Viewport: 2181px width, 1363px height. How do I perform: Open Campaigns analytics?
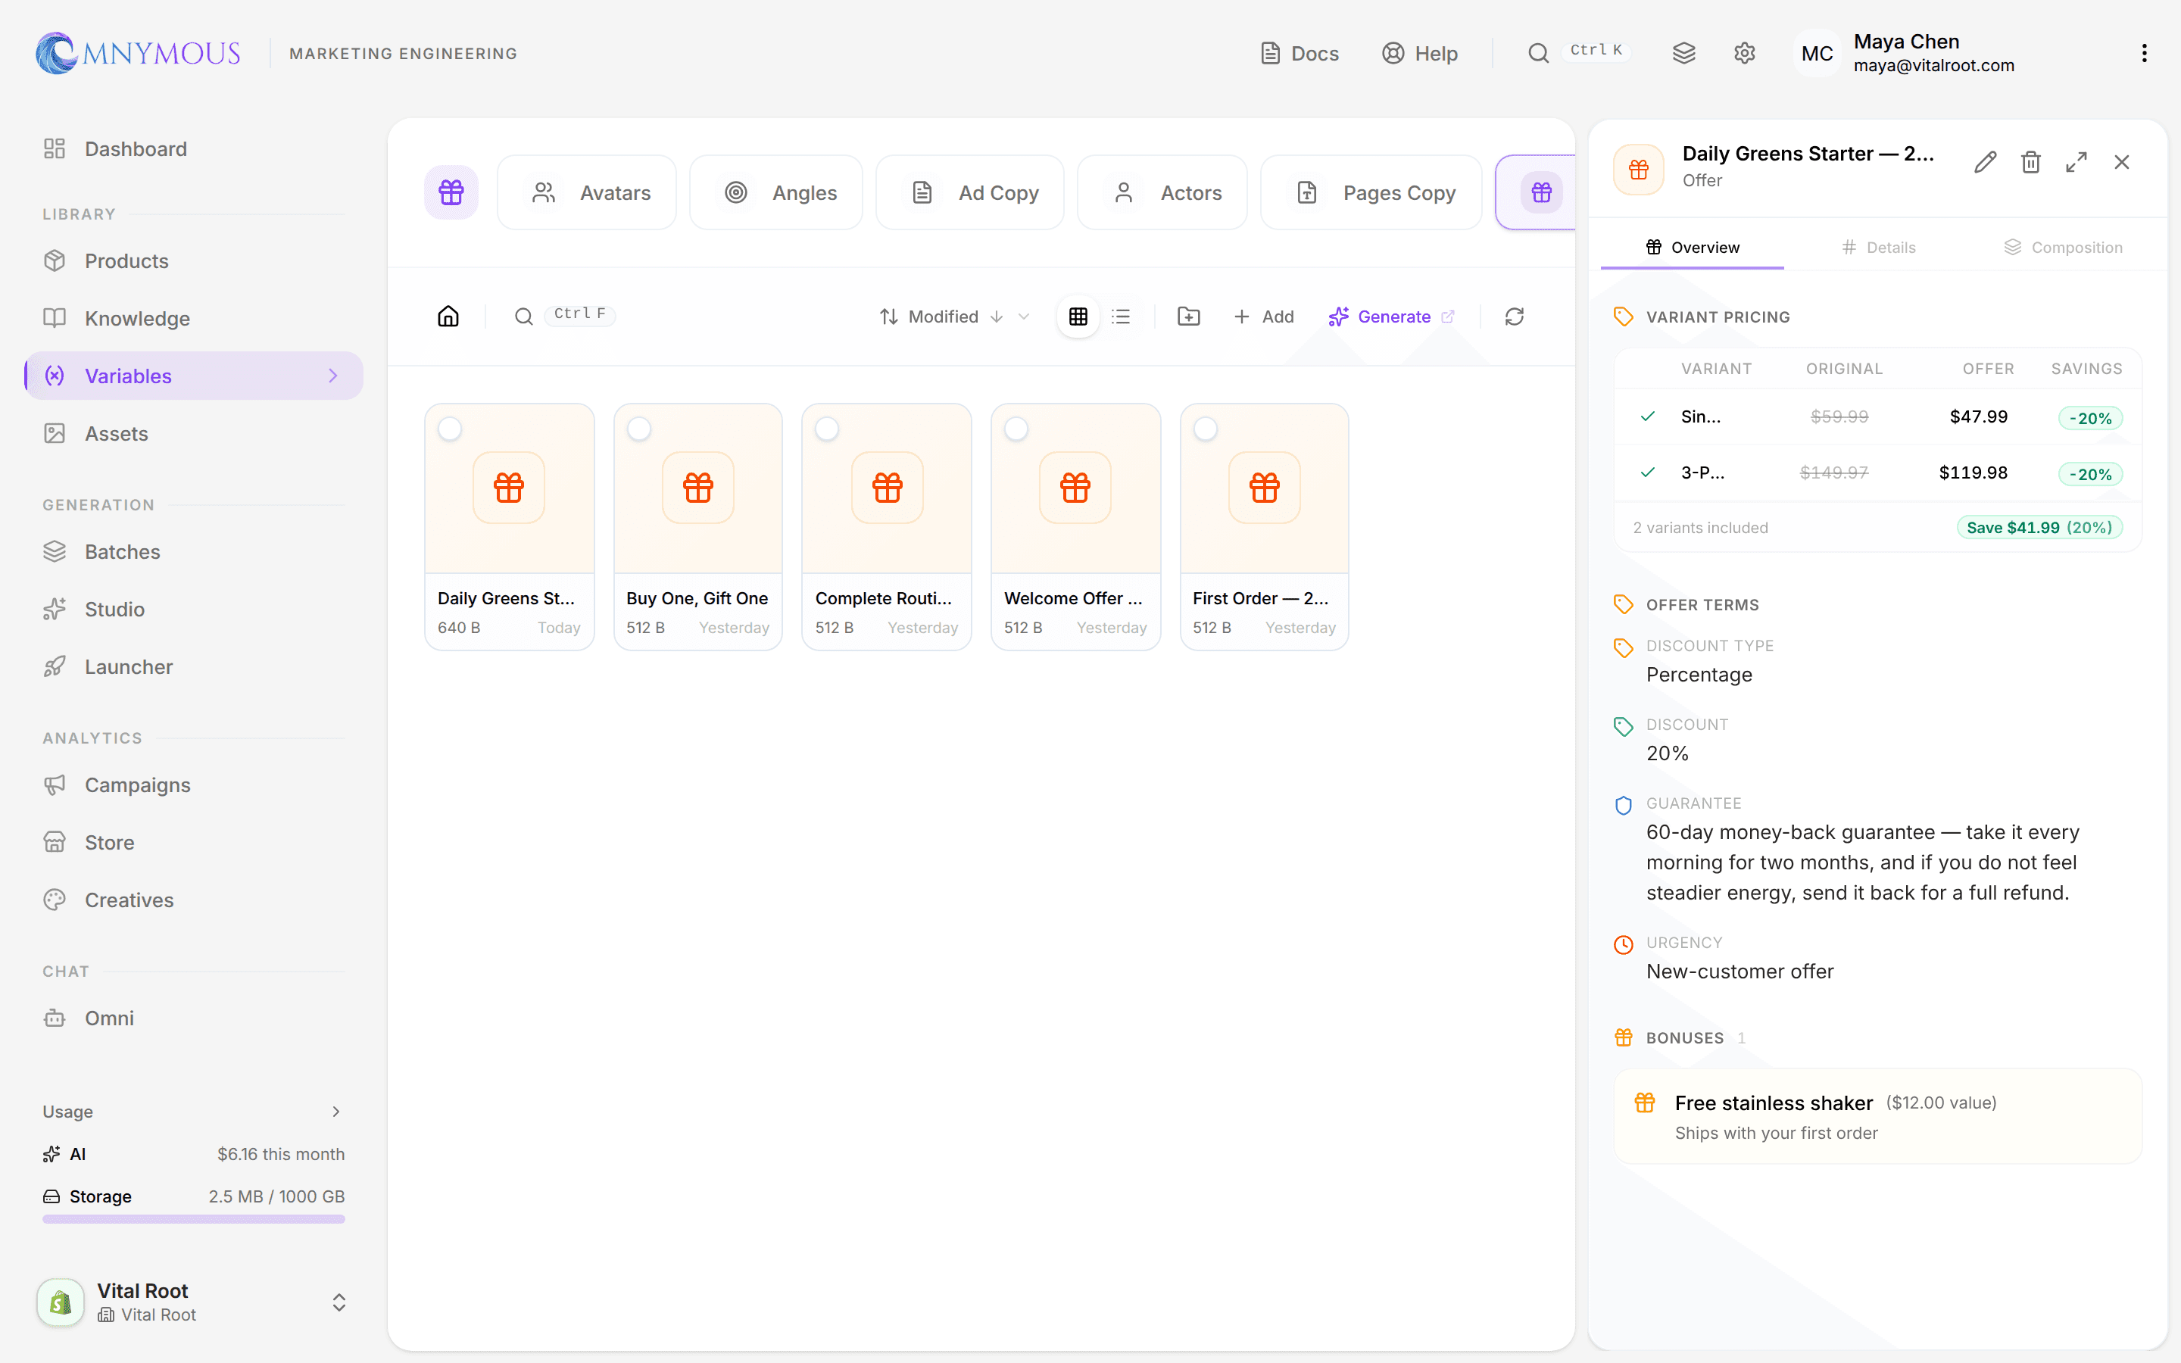coord(194,785)
